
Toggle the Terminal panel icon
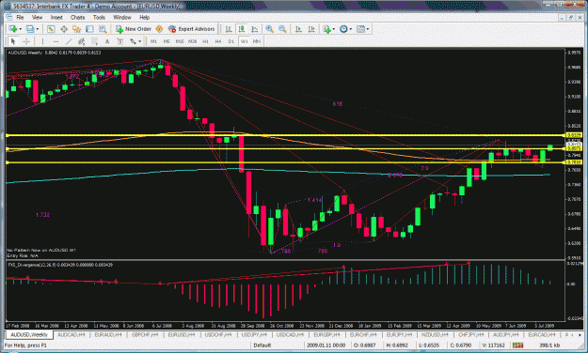tap(89, 29)
